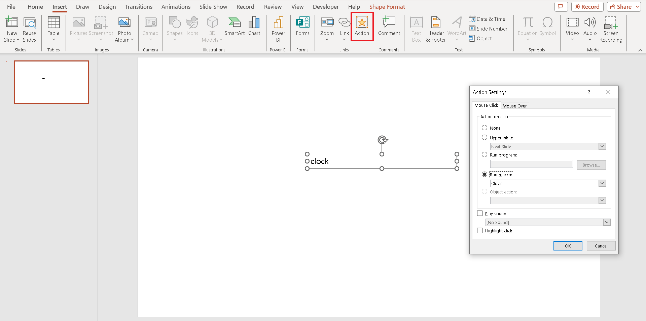
Task: Check the Highlight click option
Action: pyautogui.click(x=480, y=230)
